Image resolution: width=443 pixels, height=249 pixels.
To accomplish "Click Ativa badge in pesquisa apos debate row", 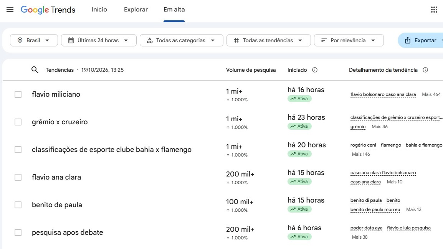I will [299, 237].
